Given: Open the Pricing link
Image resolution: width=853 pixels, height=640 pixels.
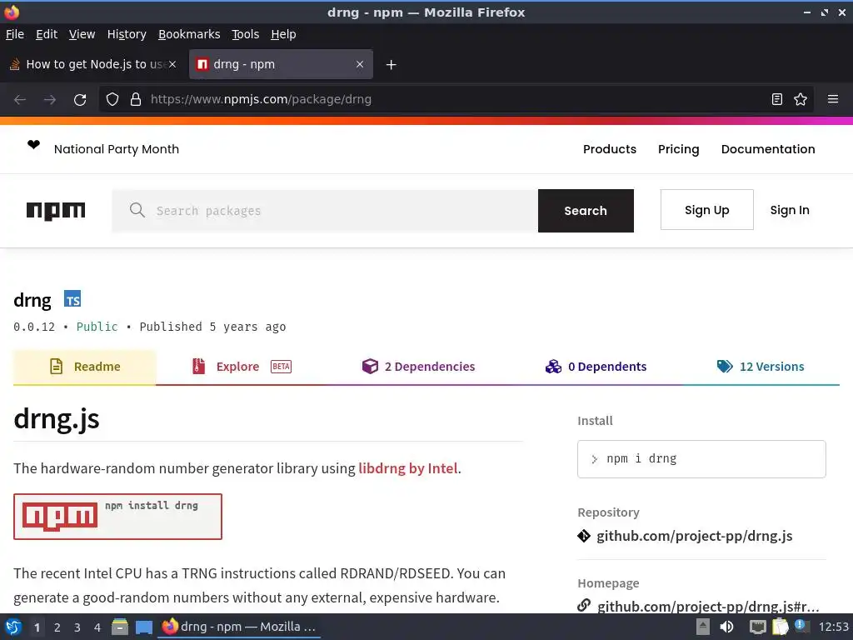Looking at the screenshot, I should [x=678, y=149].
